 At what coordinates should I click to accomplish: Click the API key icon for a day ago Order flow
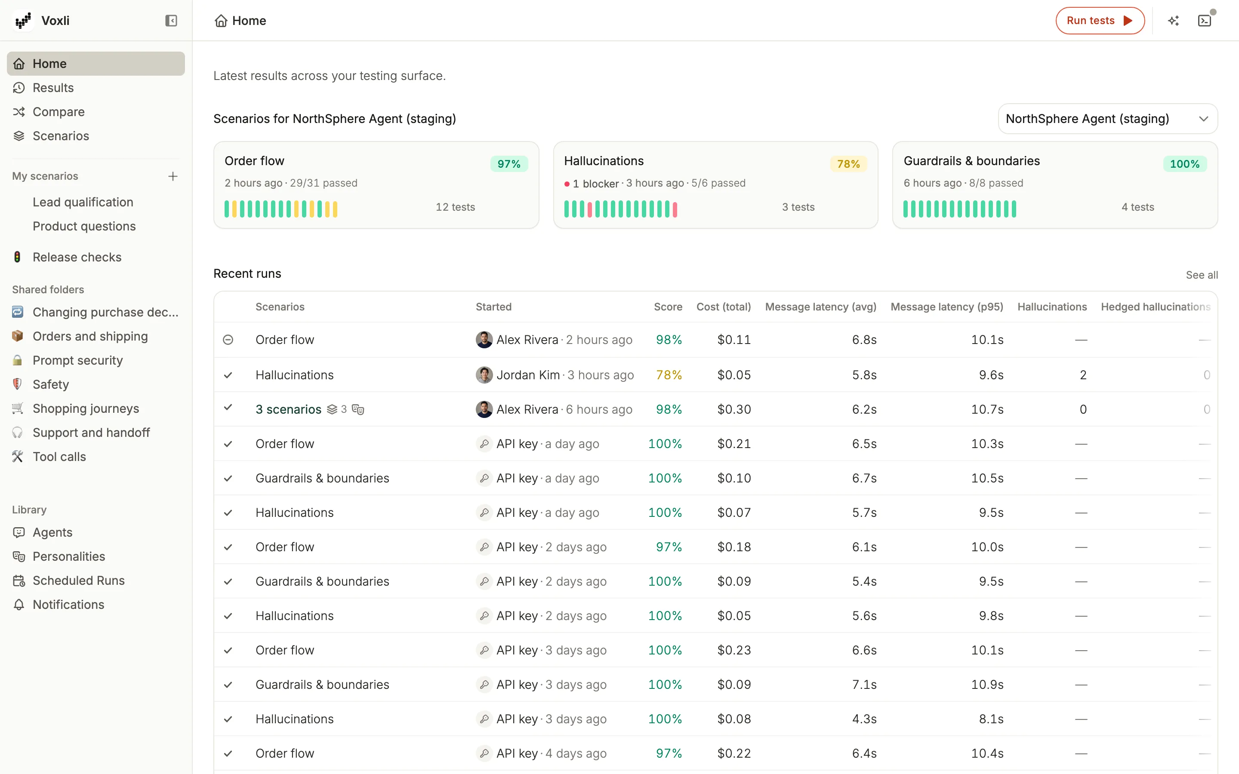484,443
